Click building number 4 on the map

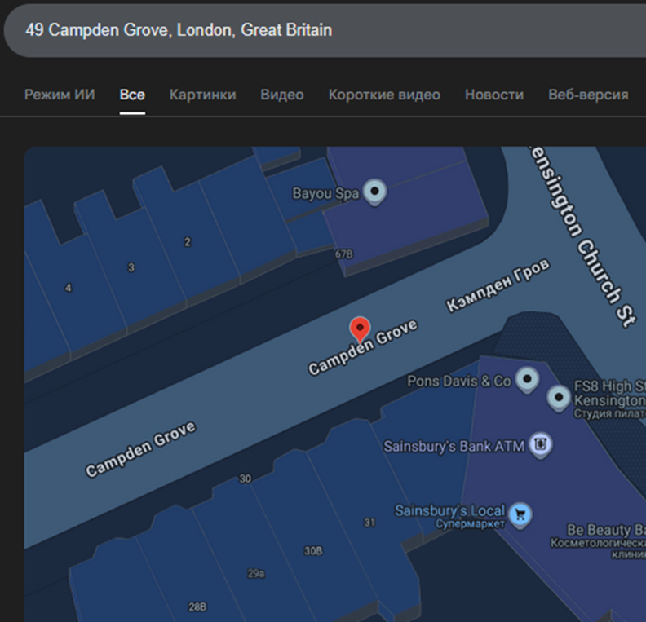pyautogui.click(x=68, y=288)
